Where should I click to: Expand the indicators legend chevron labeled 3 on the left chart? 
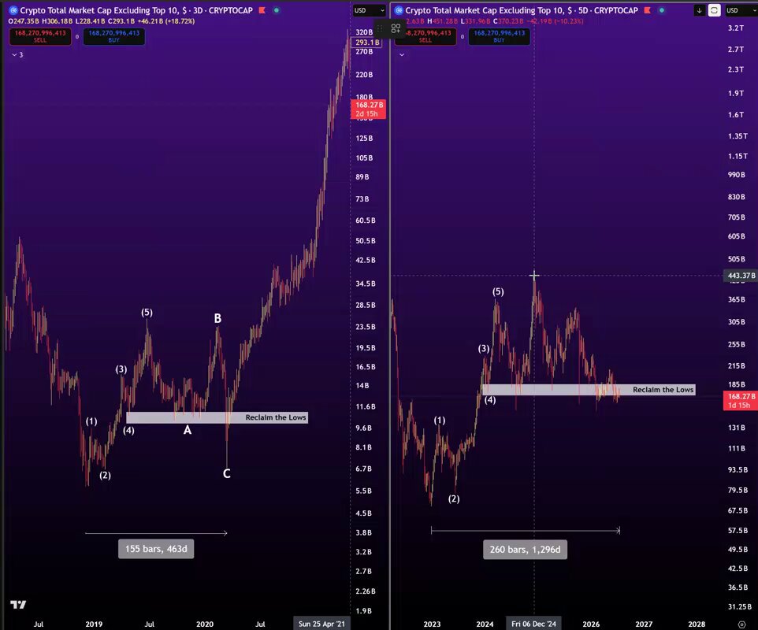pyautogui.click(x=17, y=54)
